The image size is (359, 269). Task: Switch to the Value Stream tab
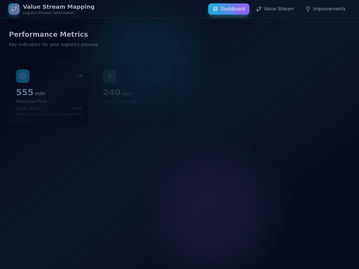coord(275,9)
